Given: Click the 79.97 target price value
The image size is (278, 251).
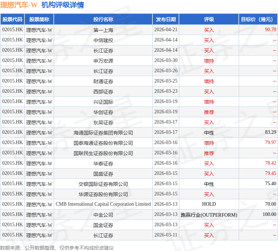Looking at the screenshot, I should 270,143.
